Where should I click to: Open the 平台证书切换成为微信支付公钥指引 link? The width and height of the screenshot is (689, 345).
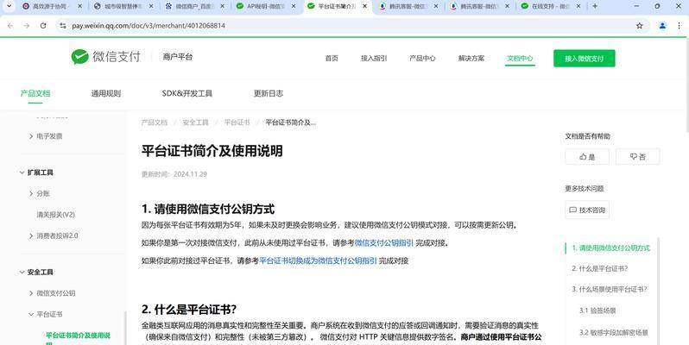[318, 260]
